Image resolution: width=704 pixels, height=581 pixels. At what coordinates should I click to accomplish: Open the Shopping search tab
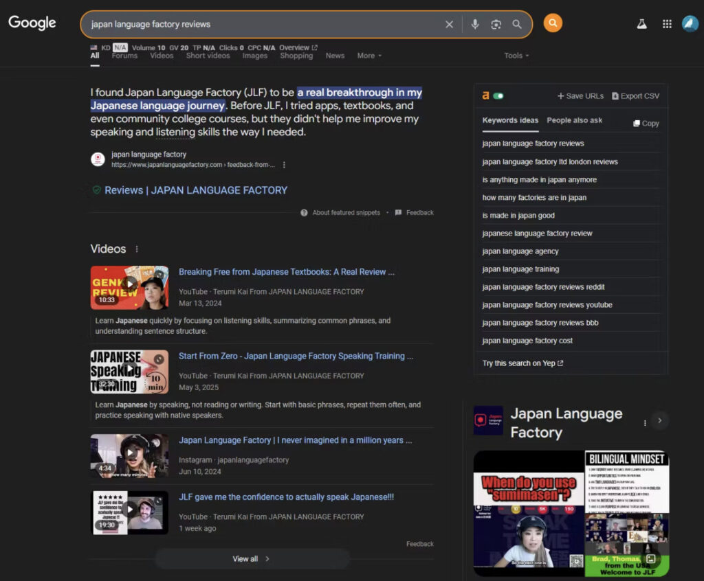296,56
